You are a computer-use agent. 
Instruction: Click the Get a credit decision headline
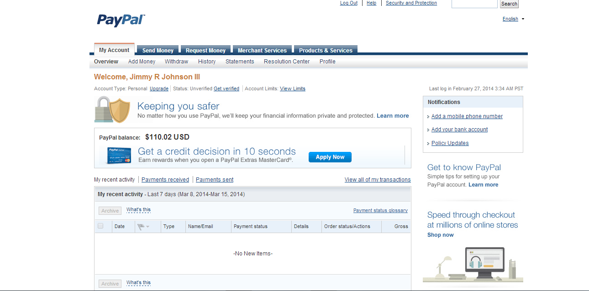coord(217,151)
